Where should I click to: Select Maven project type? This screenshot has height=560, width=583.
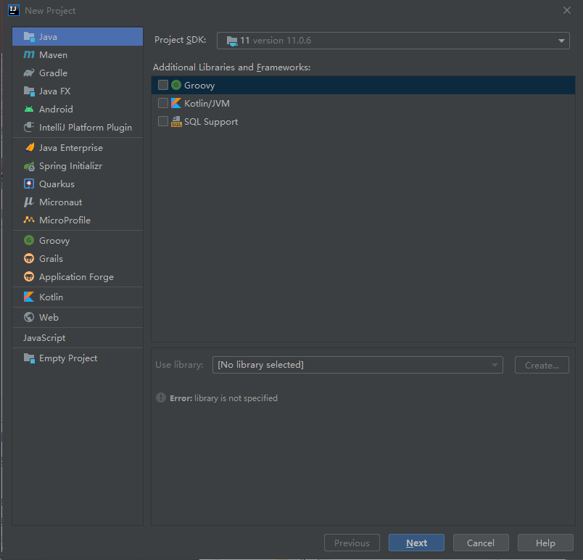[78, 54]
